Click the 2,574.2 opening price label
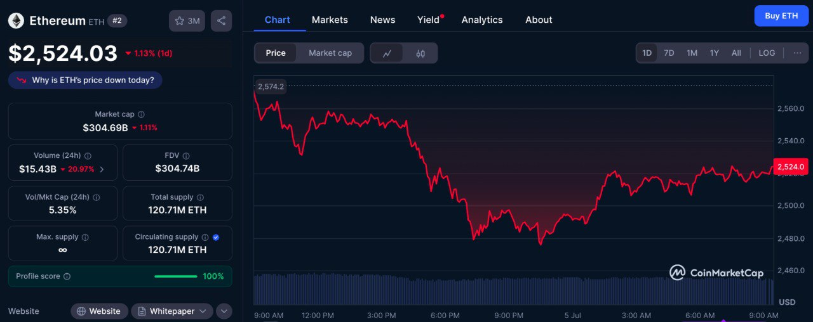This screenshot has height=322, width=813. 271,87
